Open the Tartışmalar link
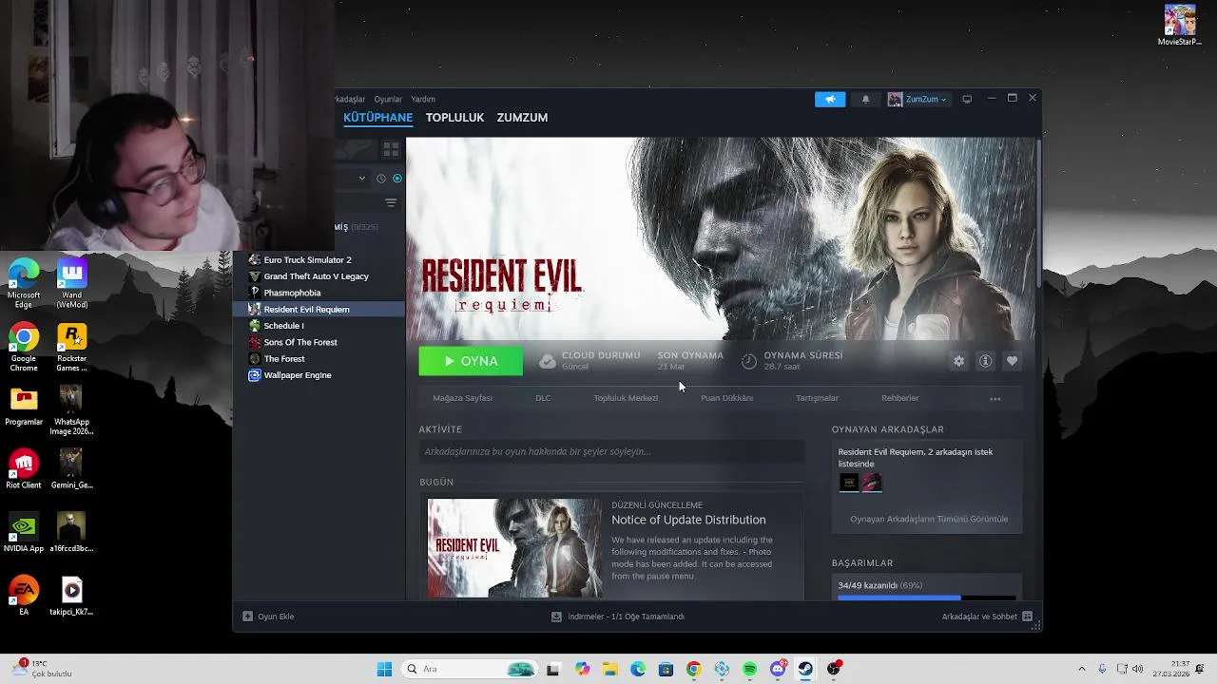 (817, 398)
